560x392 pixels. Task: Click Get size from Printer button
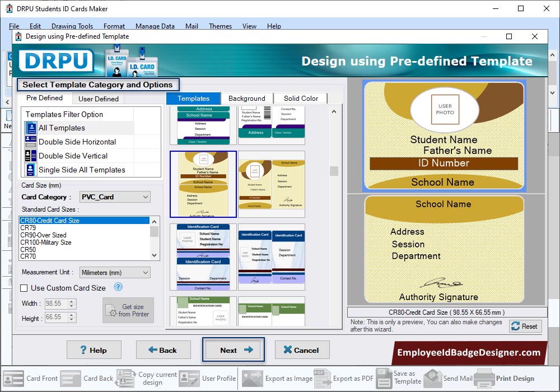pyautogui.click(x=128, y=310)
